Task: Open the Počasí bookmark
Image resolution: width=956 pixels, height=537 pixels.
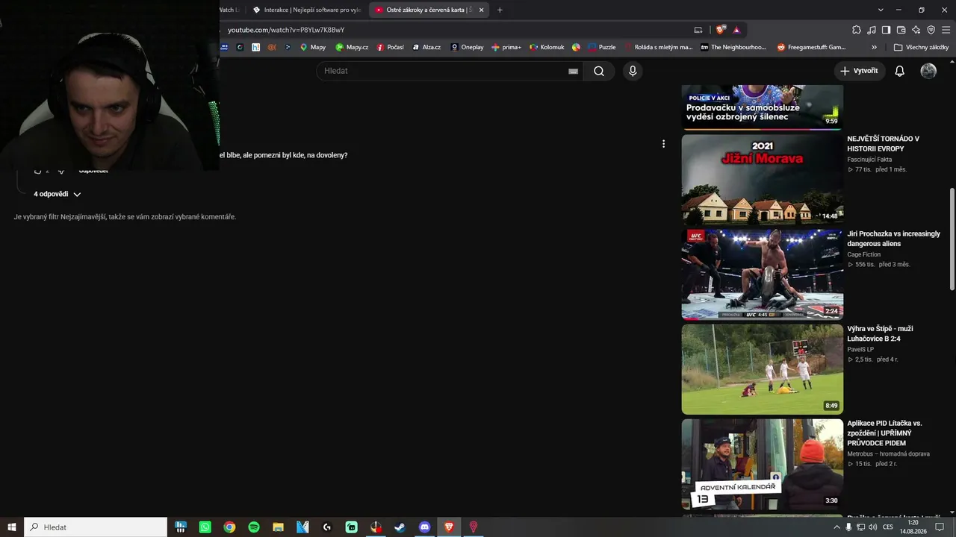Action: tap(391, 47)
